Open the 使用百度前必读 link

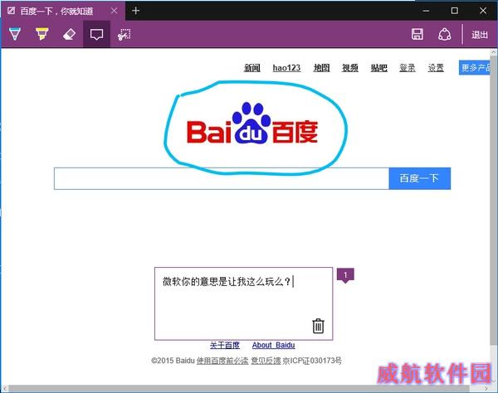222,361
